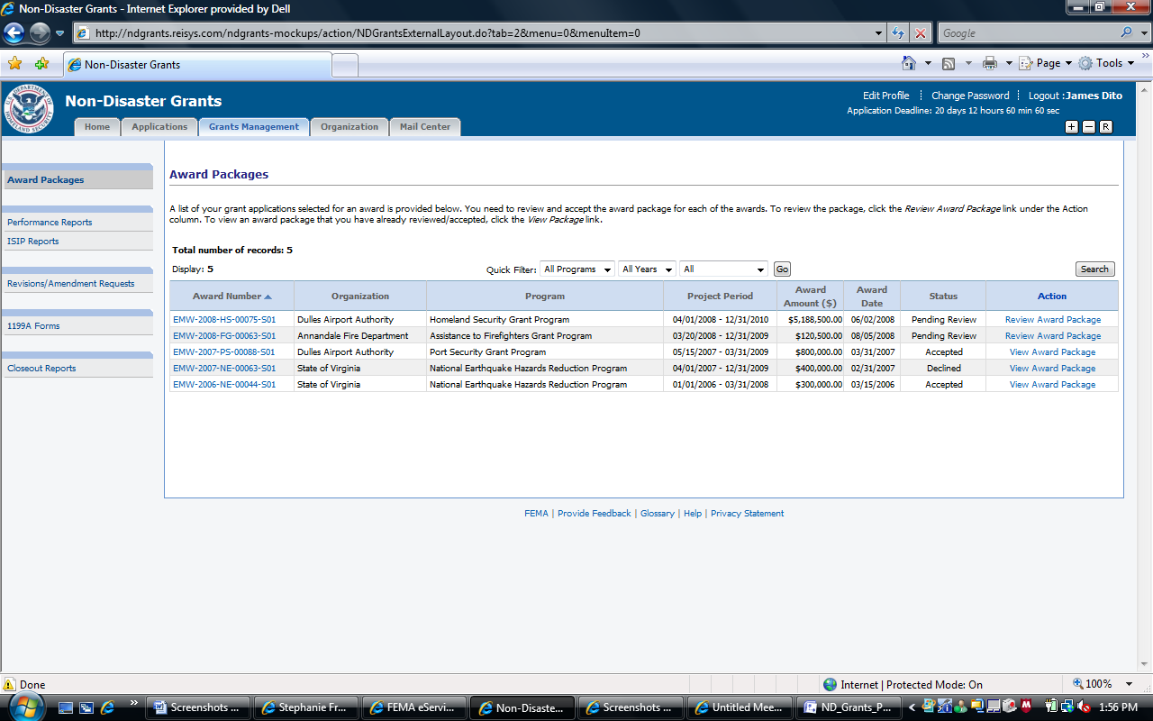This screenshot has width=1153, height=721.
Task: Open Revisions/Amendment Requests in the sidebar
Action: 71,283
